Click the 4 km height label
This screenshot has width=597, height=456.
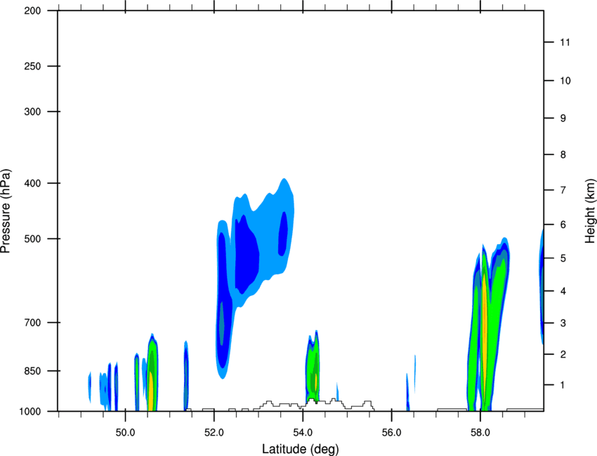[563, 291]
